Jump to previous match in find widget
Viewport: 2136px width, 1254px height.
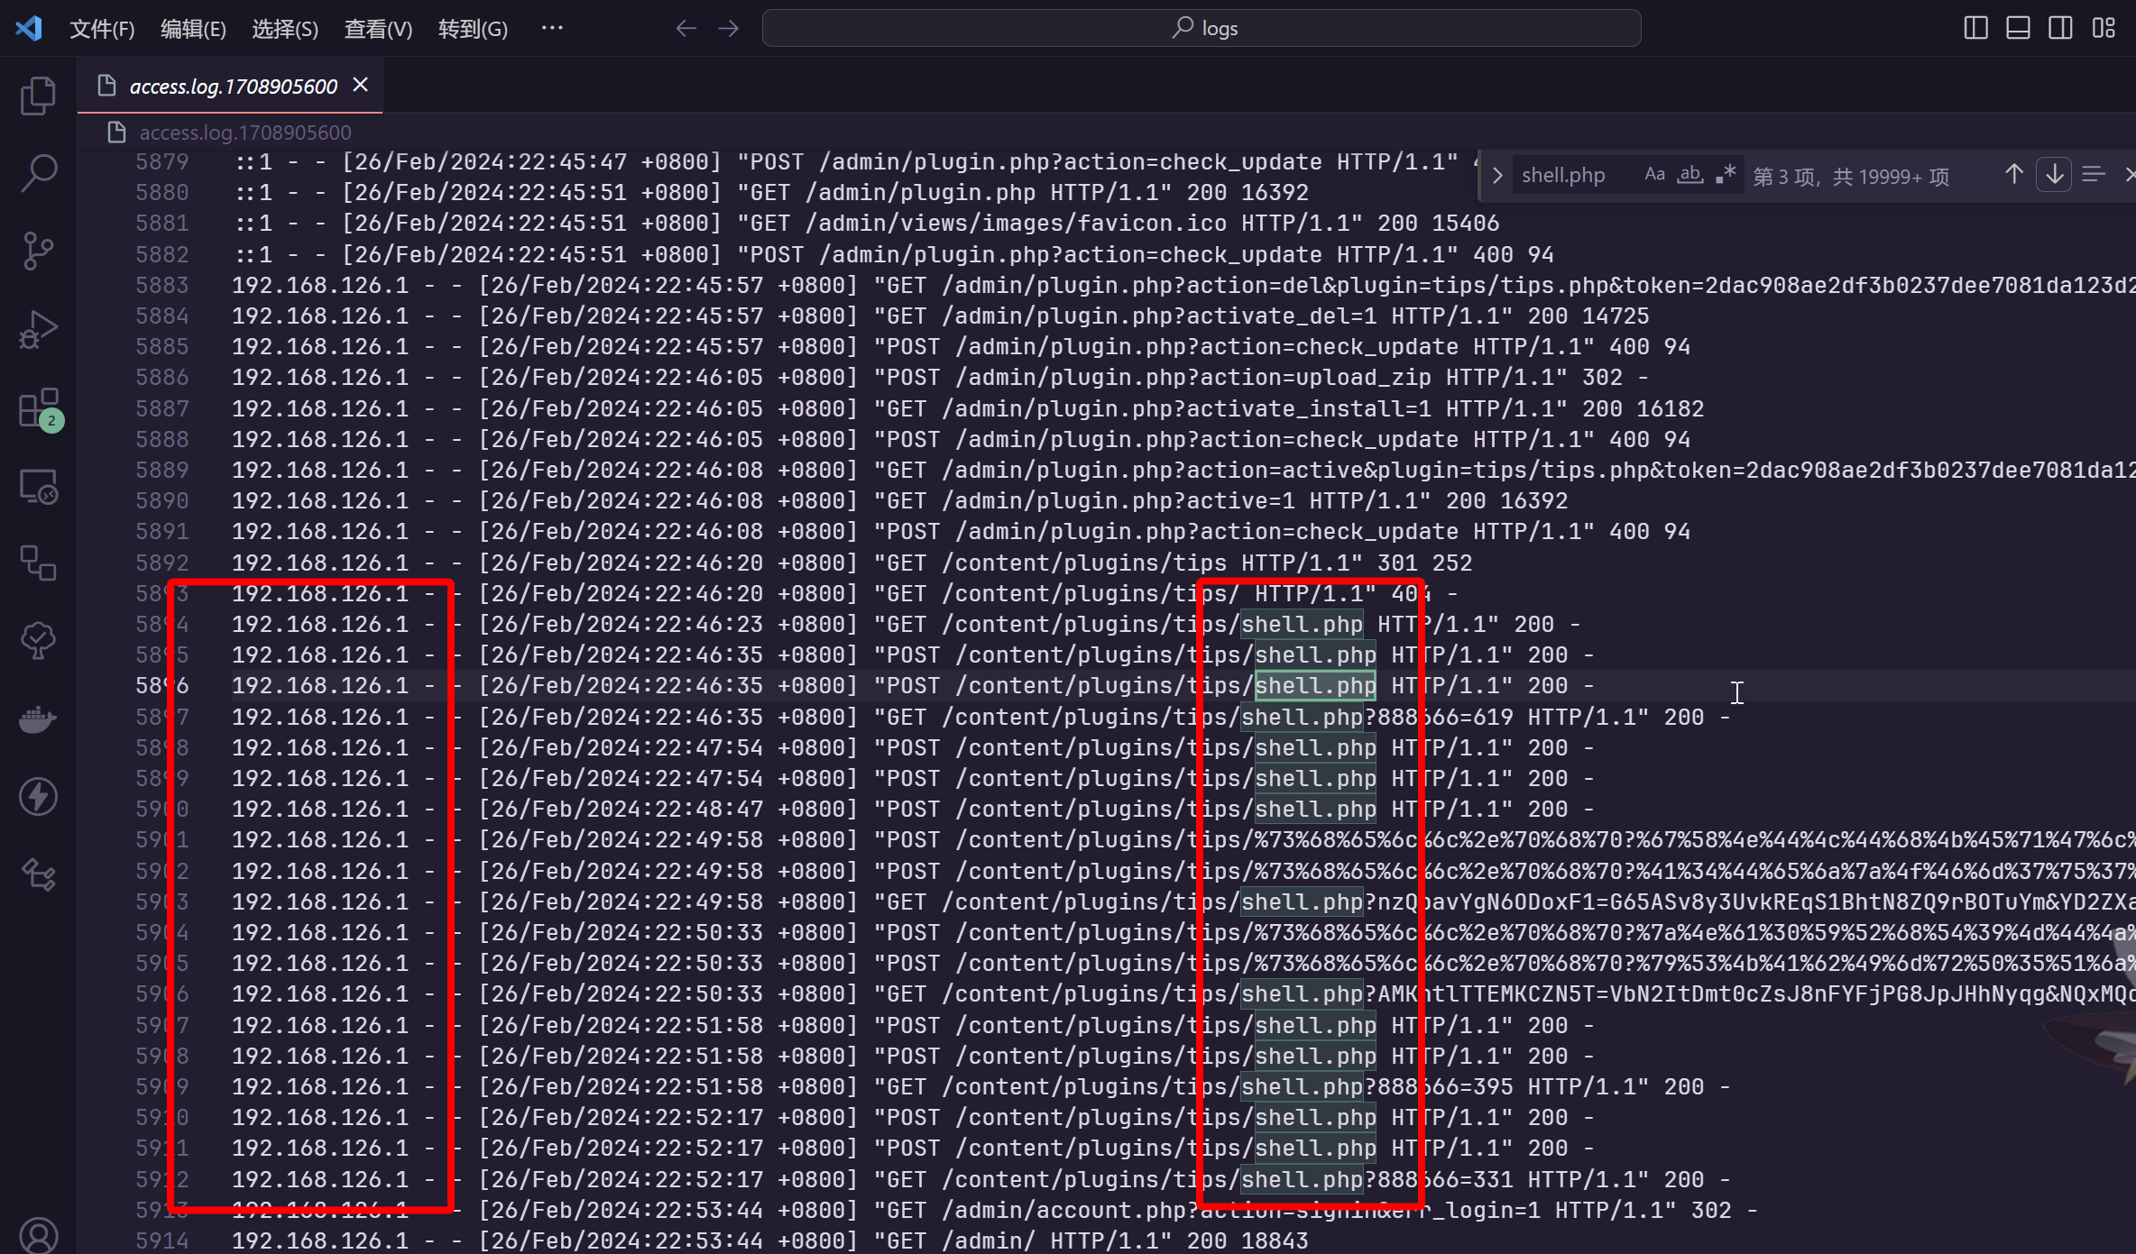[x=2014, y=174]
